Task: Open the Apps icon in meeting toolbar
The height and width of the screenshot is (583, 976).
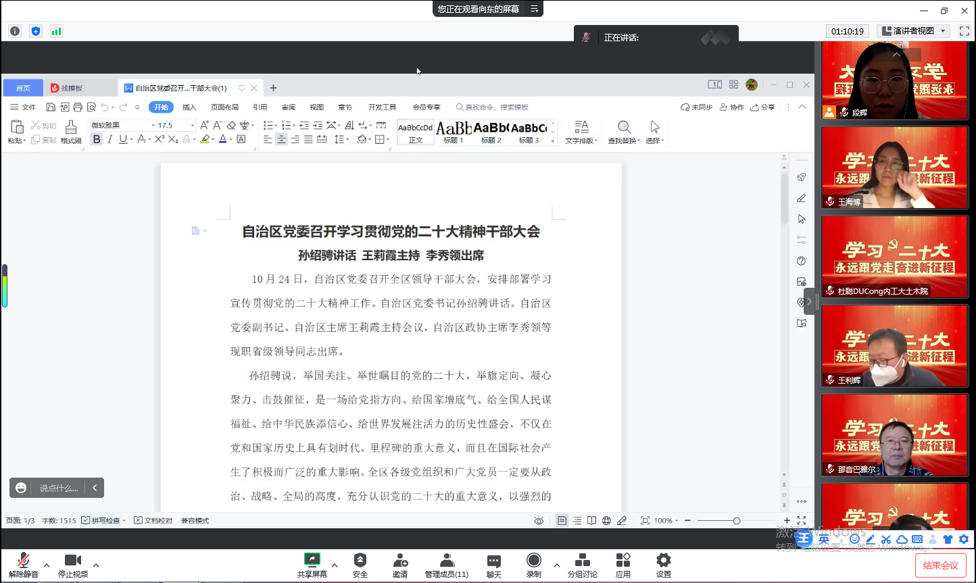Action: tap(623, 560)
